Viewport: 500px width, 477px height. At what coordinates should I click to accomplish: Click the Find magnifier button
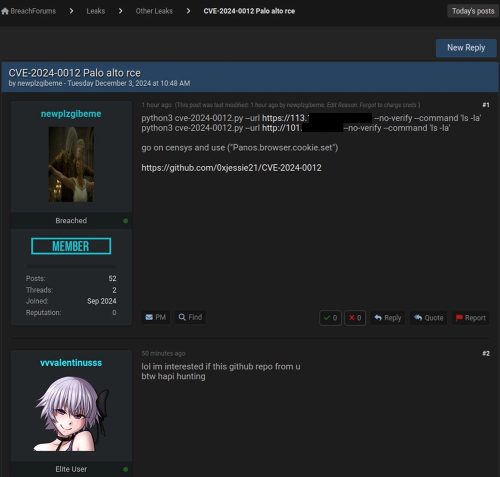click(x=190, y=317)
